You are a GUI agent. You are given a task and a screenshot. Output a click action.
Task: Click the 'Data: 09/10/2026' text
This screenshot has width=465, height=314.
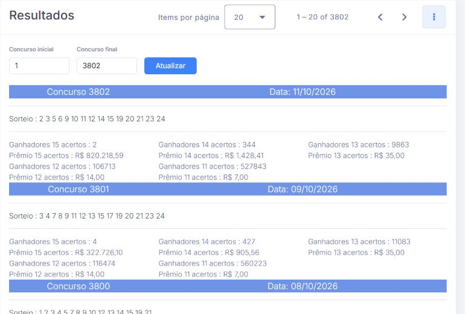tap(303, 189)
